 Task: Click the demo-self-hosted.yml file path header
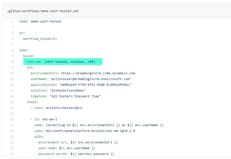point(43,11)
